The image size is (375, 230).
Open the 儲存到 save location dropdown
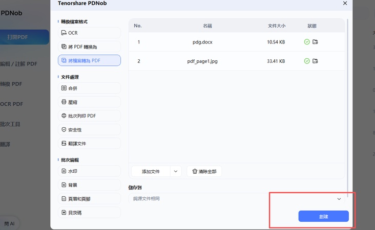(237, 199)
